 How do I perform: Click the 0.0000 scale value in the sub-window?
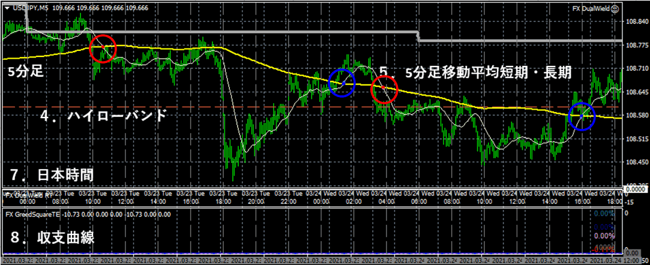[x=634, y=188]
